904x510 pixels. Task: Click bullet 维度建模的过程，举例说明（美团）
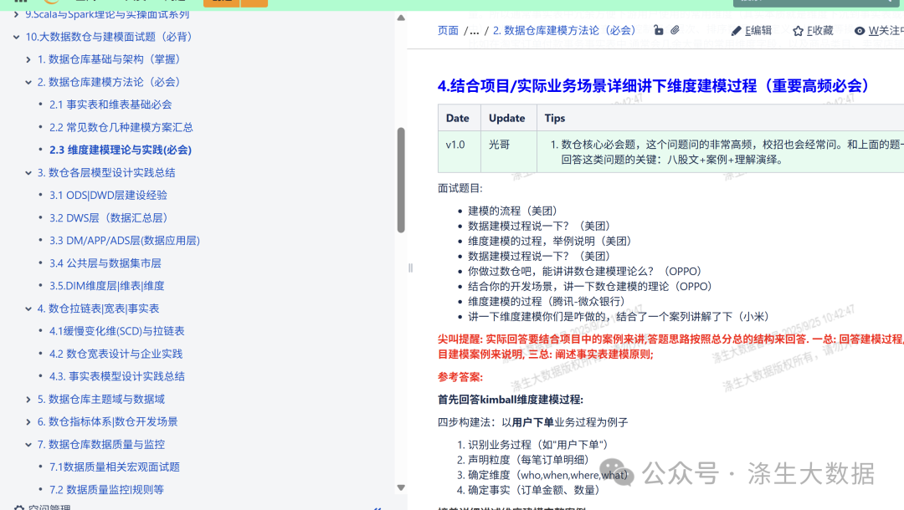549,241
